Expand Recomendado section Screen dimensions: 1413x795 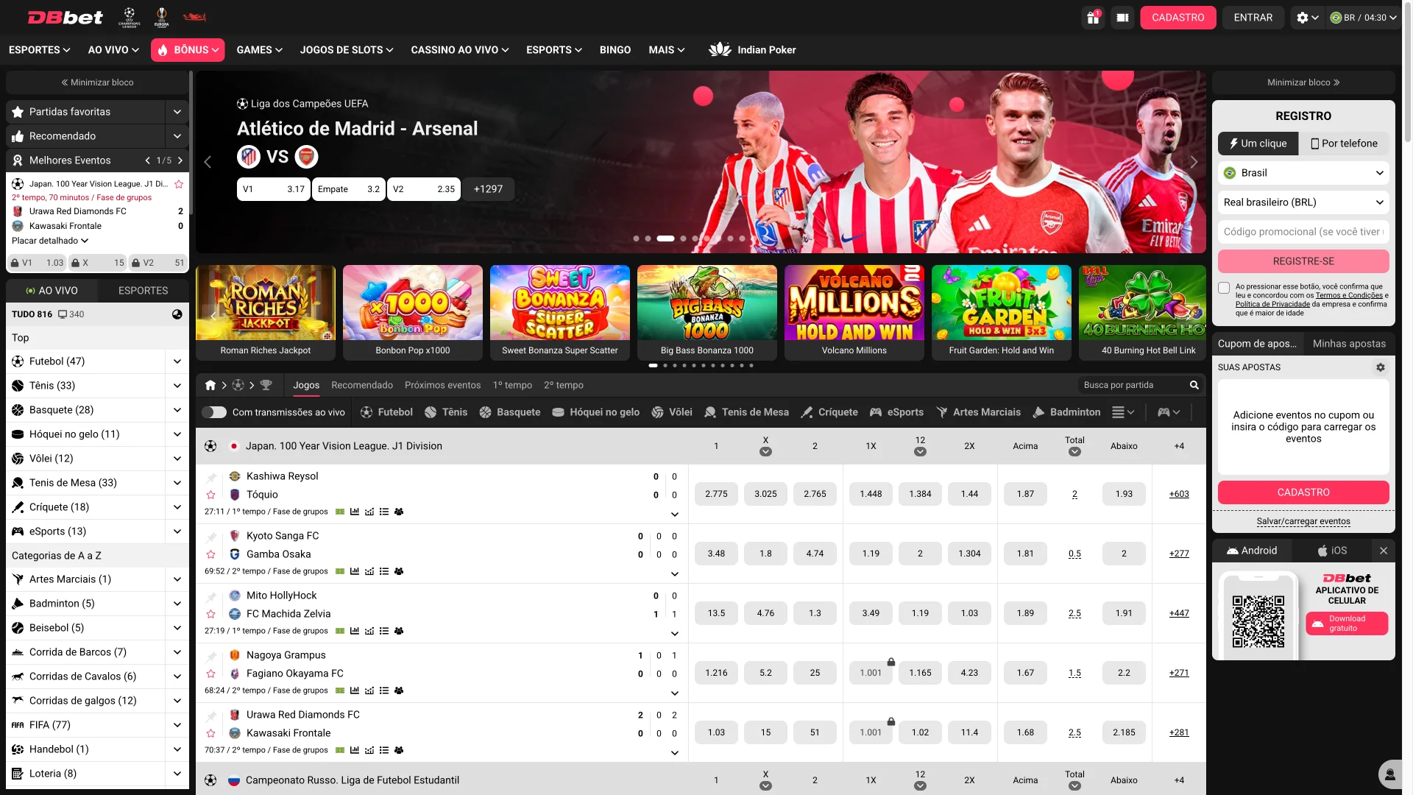(177, 136)
